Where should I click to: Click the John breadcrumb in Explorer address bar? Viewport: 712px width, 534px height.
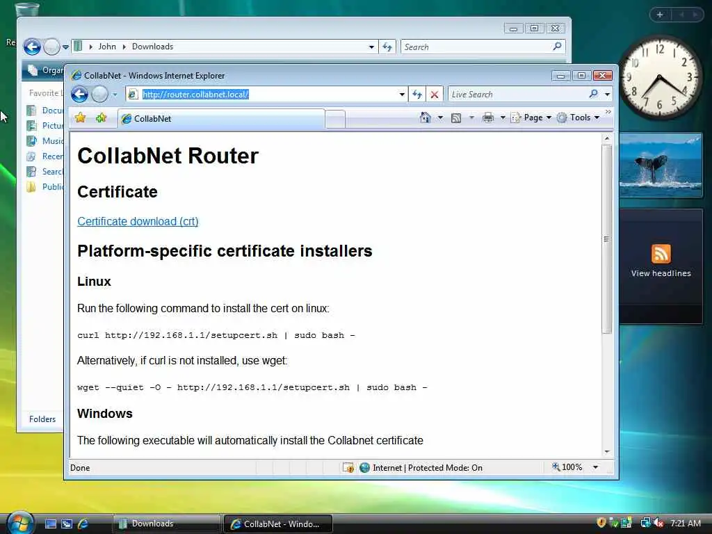[x=107, y=47]
